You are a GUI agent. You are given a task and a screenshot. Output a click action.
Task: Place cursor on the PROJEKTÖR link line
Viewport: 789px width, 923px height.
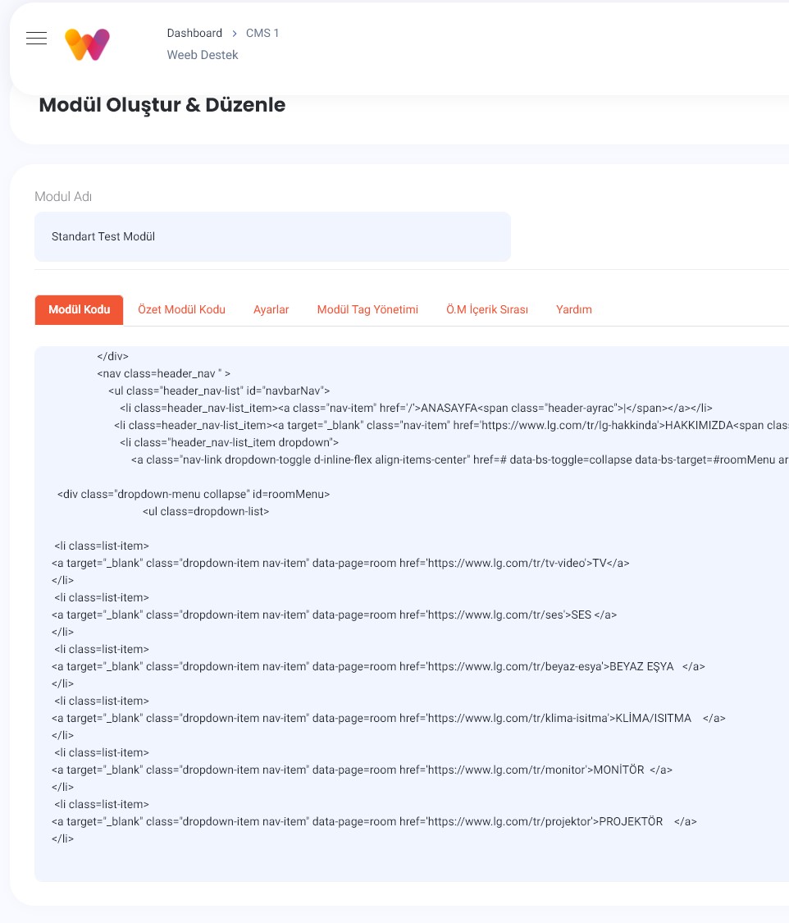[x=374, y=821]
